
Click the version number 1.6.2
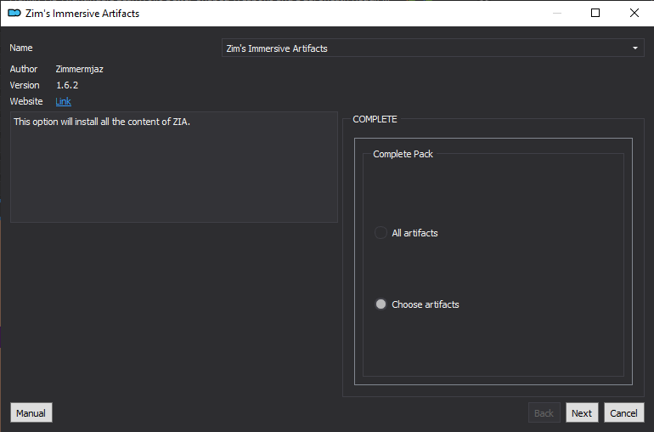(67, 85)
